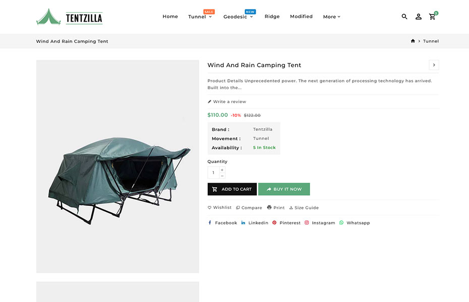Open the shopping cart icon

tap(432, 17)
